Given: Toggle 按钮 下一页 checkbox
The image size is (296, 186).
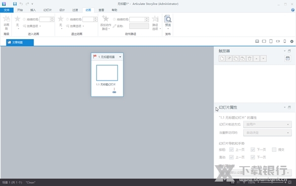Looking at the screenshot, I should [253, 150].
